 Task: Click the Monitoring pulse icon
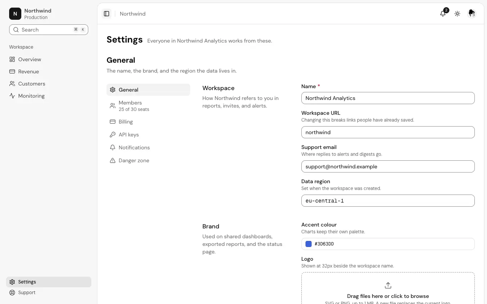[x=12, y=96]
